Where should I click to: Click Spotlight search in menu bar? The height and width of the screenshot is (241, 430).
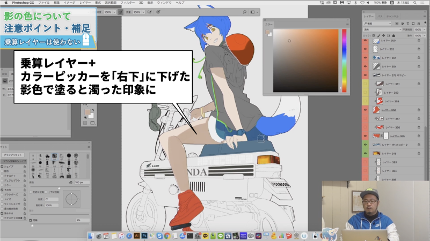pos(415,3)
